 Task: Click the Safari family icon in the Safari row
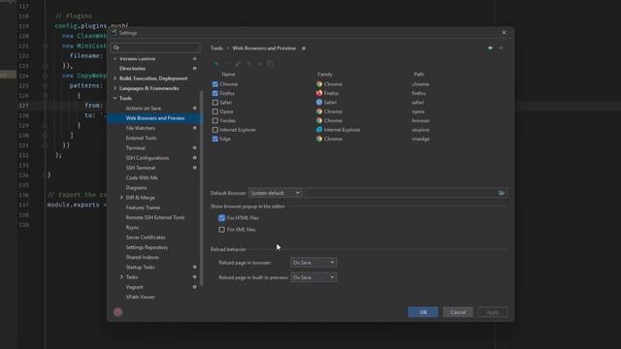tap(319, 103)
